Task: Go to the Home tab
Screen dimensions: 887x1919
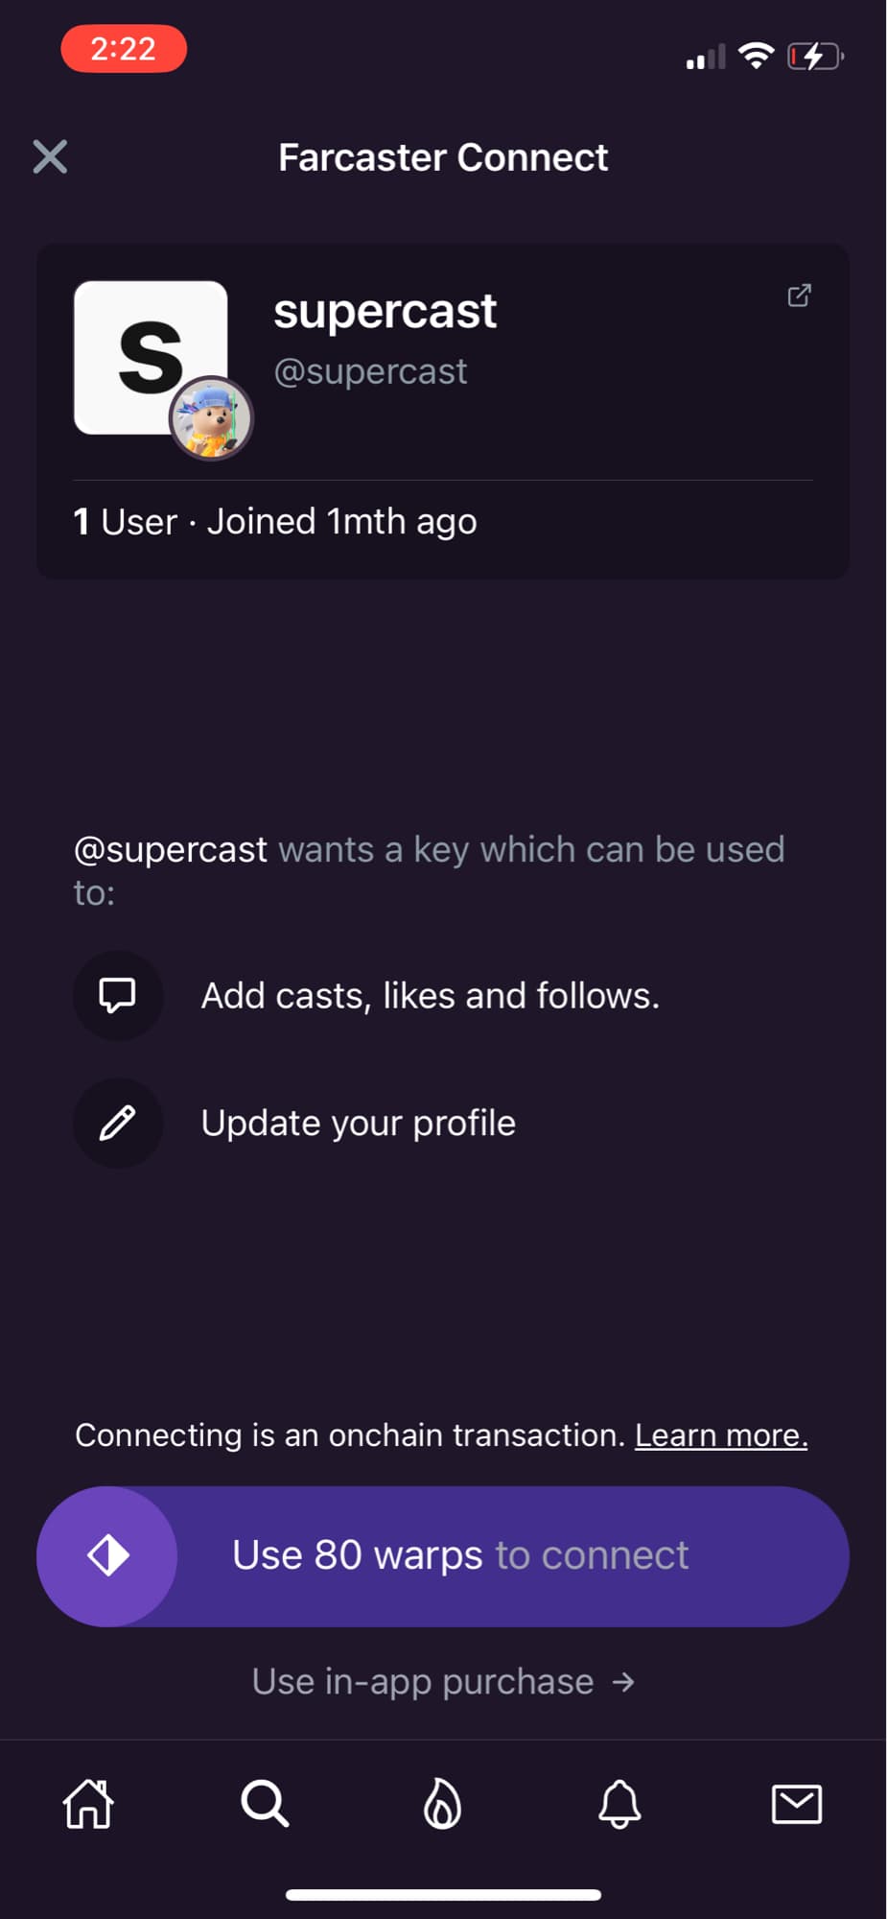Action: pos(88,1804)
